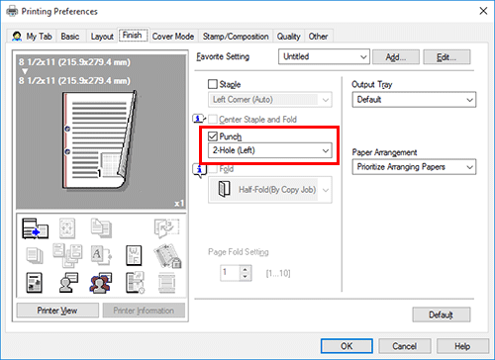Open the Help button

point(462,346)
